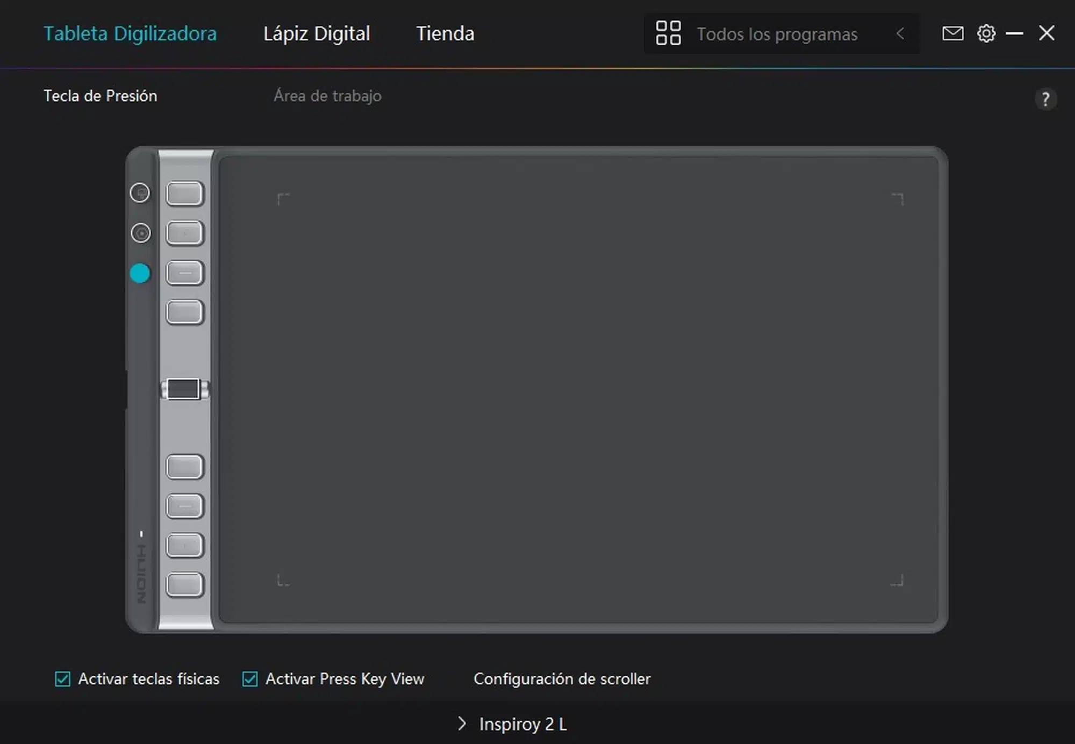Click the second press key in upper group

(184, 233)
